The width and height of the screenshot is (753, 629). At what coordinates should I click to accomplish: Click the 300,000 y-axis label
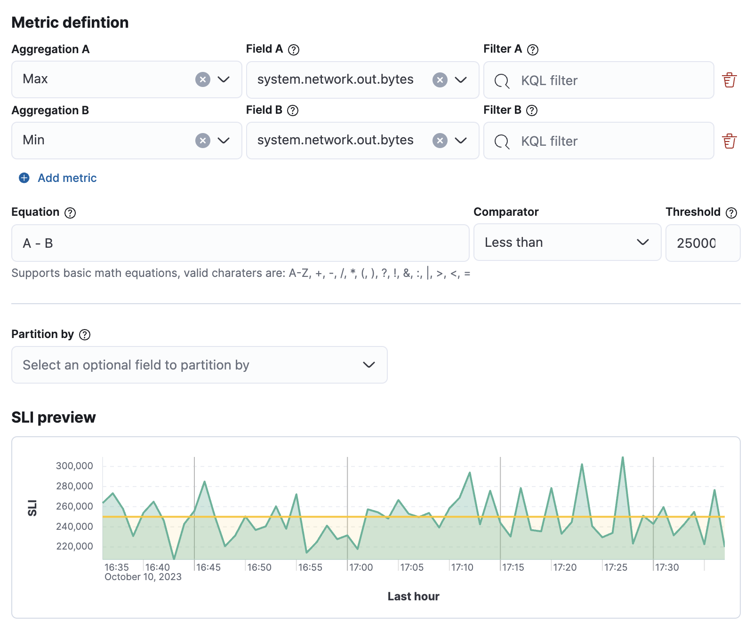[74, 466]
